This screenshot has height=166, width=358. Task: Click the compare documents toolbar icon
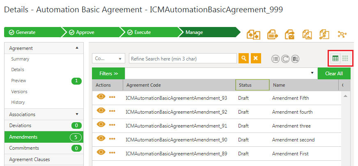254,35
